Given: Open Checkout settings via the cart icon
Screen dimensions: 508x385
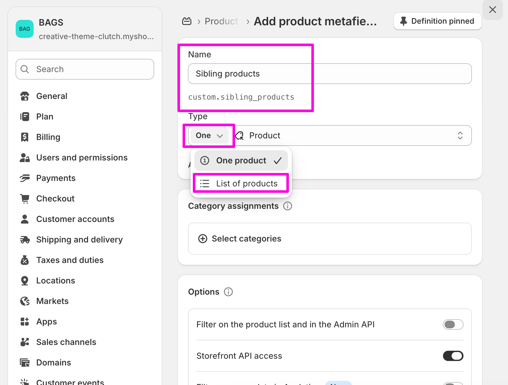Looking at the screenshot, I should [x=24, y=199].
